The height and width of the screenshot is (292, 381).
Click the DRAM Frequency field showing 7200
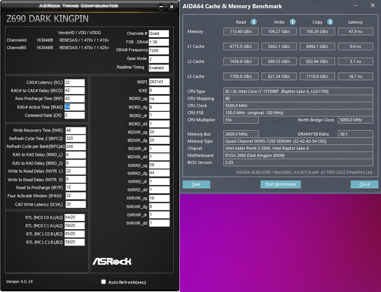click(x=159, y=51)
